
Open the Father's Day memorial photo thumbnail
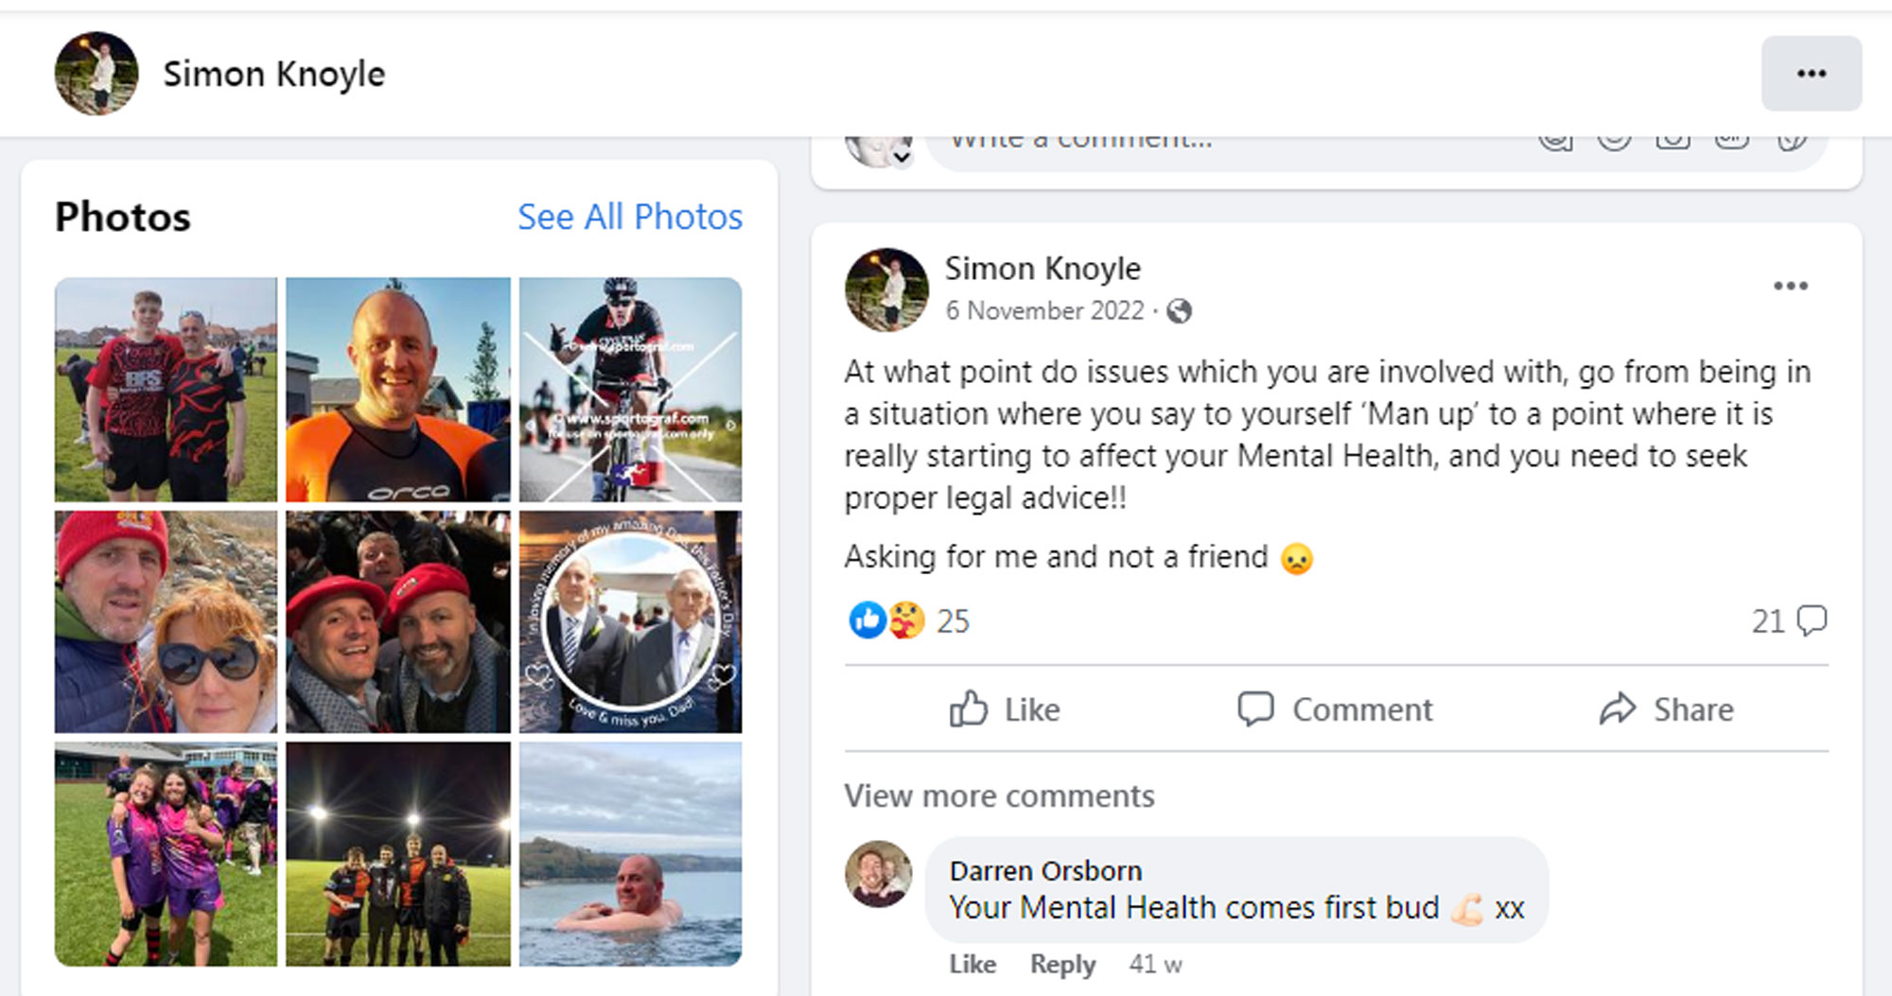tap(630, 621)
